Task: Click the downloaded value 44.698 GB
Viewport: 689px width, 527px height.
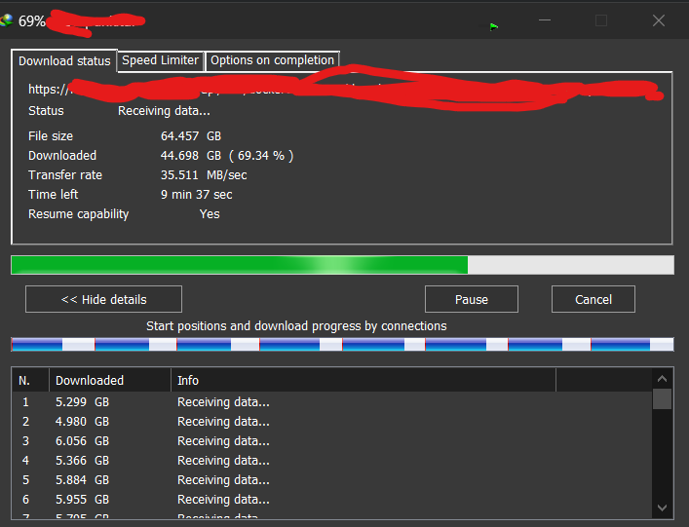Action: 191,156
